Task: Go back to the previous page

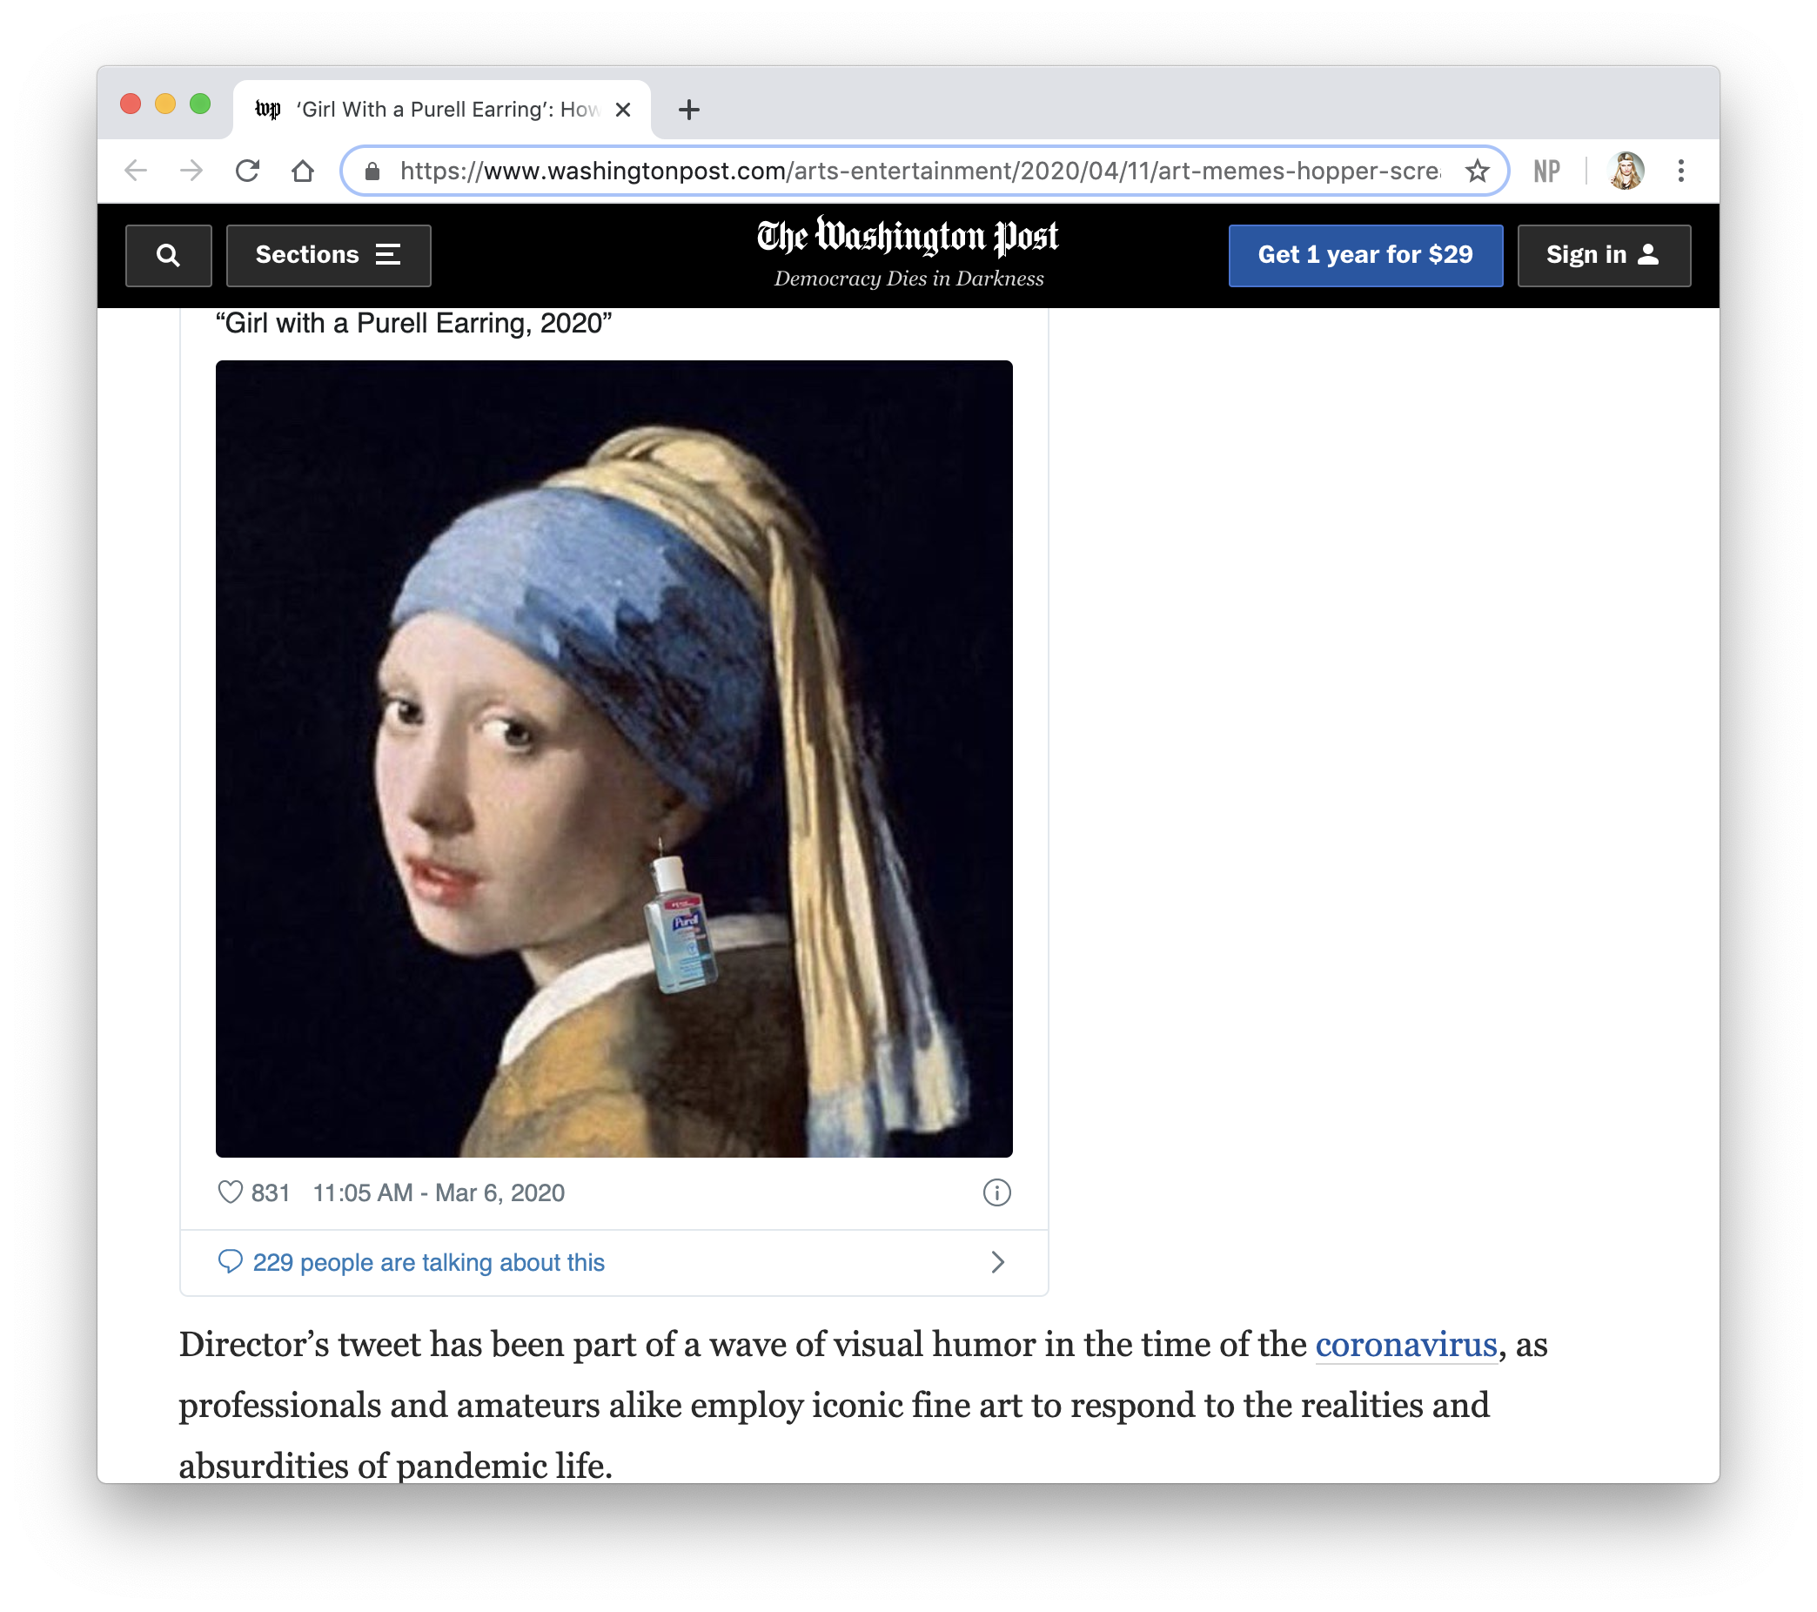Action: (136, 171)
